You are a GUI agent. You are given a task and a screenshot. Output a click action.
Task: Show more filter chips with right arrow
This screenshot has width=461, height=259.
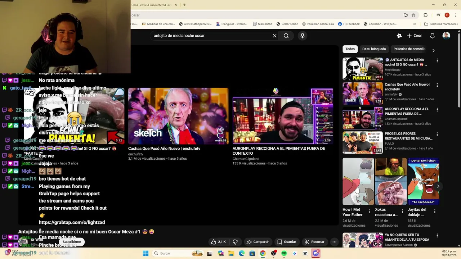point(433,50)
